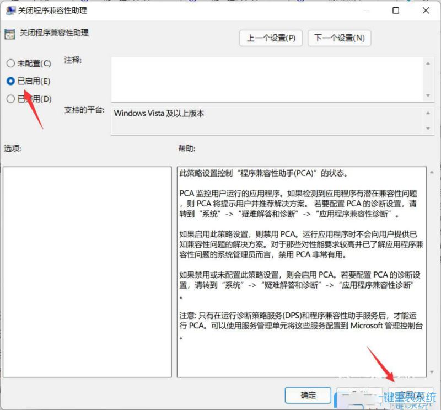
Task: Open the next setting with 下一个设置(N)
Action: click(x=340, y=38)
